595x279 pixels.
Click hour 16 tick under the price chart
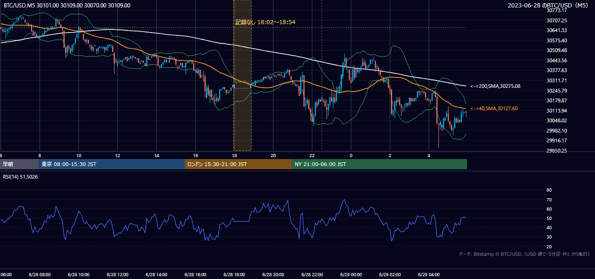pyautogui.click(x=196, y=156)
